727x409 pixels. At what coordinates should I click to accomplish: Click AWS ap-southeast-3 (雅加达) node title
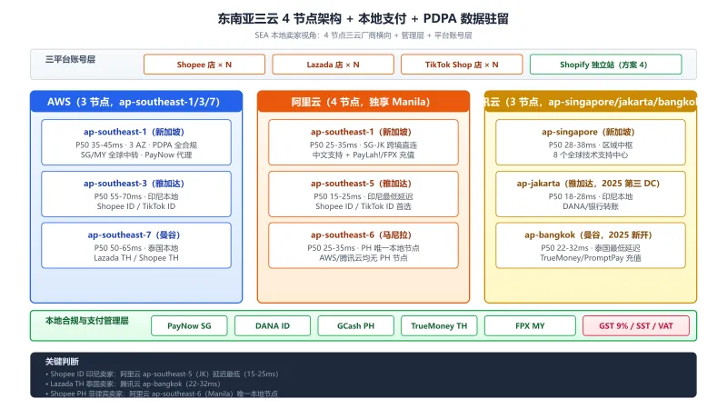[x=134, y=184]
